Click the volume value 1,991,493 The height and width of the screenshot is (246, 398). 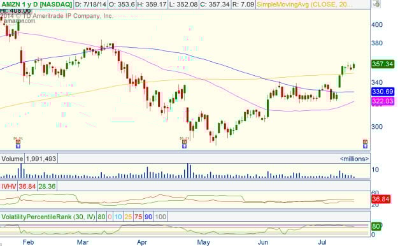point(41,159)
